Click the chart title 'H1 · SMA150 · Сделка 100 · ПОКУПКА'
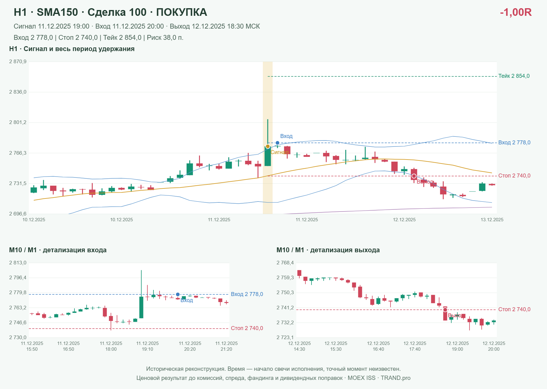The image size is (547, 389). 110,12
